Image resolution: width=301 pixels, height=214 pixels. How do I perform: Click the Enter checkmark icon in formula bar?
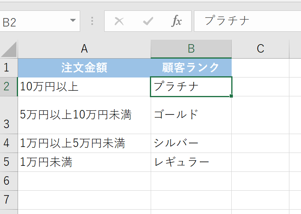pos(148,21)
